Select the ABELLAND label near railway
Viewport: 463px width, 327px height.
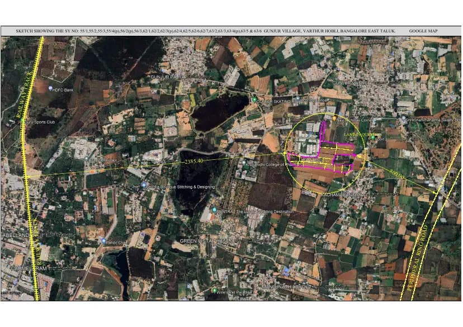pos(16,235)
